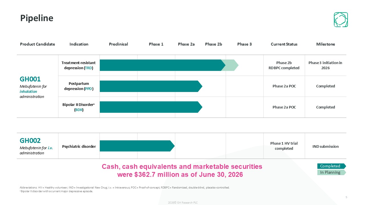
Task: Select the Psychiatric disorder progress bar
Action: pos(137,146)
